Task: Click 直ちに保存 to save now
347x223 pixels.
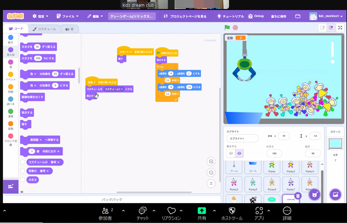Action: click(x=278, y=16)
